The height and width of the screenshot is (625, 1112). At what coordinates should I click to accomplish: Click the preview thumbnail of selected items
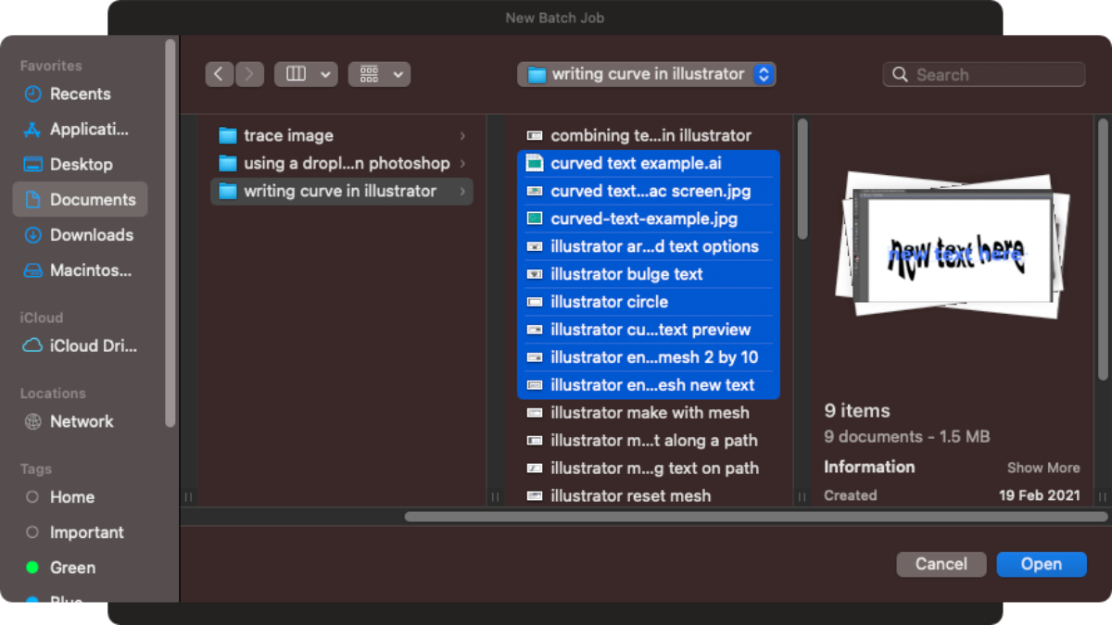[x=952, y=244]
